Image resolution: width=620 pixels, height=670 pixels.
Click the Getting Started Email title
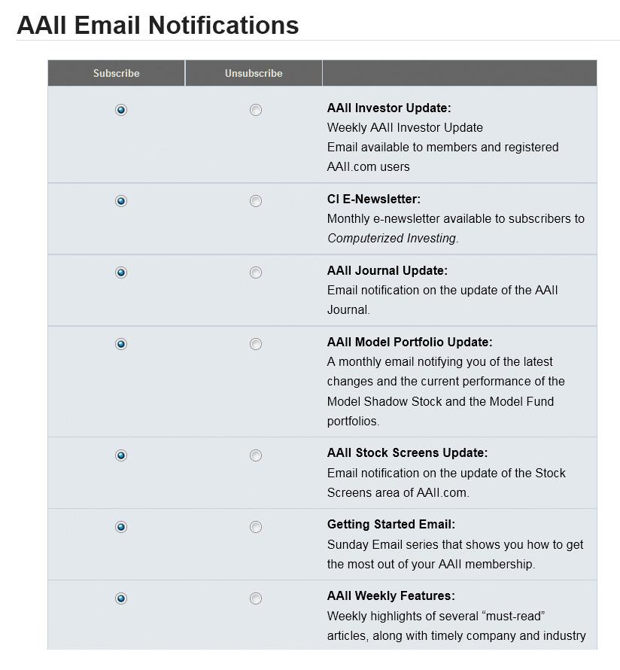(x=391, y=524)
